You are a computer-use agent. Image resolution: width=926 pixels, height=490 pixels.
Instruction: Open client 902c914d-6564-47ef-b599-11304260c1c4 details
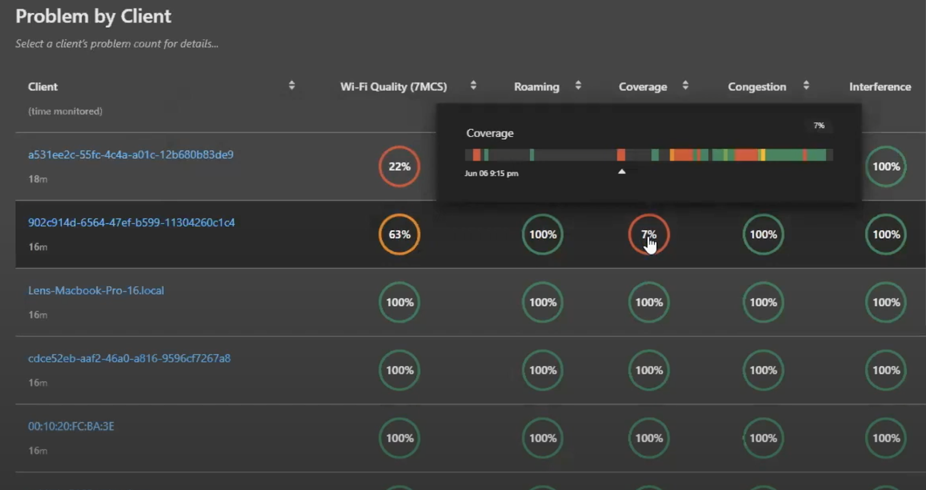(x=131, y=222)
